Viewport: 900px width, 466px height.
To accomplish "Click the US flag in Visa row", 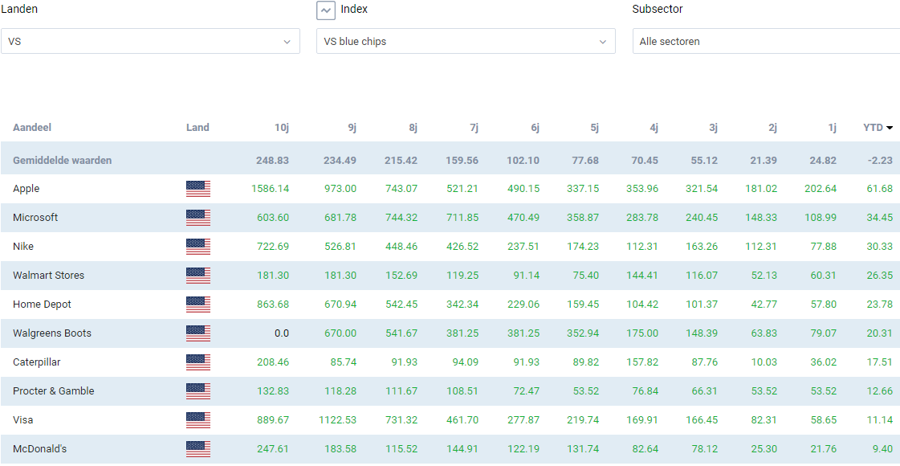I will coord(198,420).
